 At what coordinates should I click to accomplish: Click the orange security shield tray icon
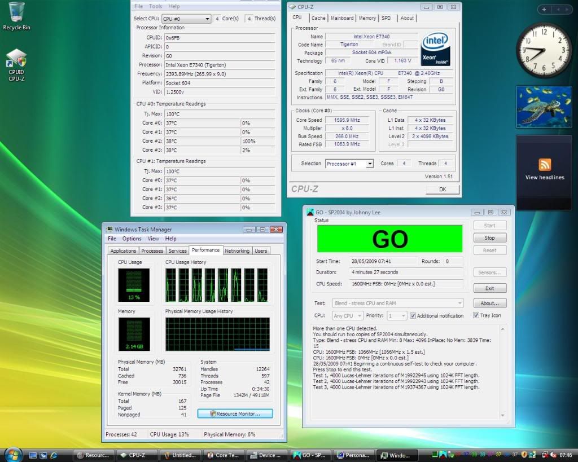click(x=524, y=455)
